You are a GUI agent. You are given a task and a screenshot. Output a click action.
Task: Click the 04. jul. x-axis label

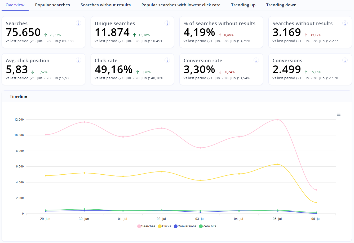coord(239,219)
